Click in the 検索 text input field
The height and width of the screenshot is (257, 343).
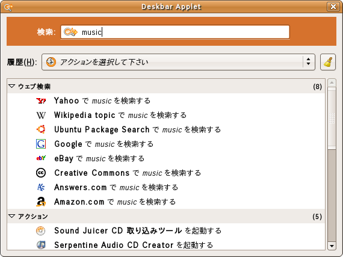[x=175, y=32]
